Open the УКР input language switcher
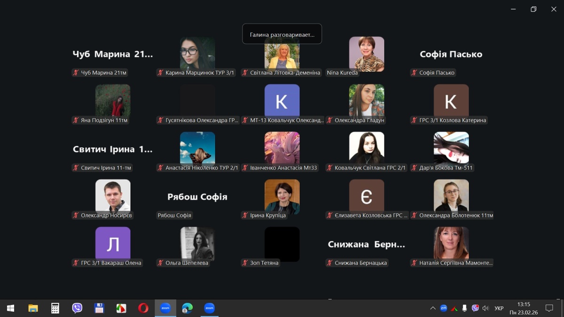 coord(499,308)
